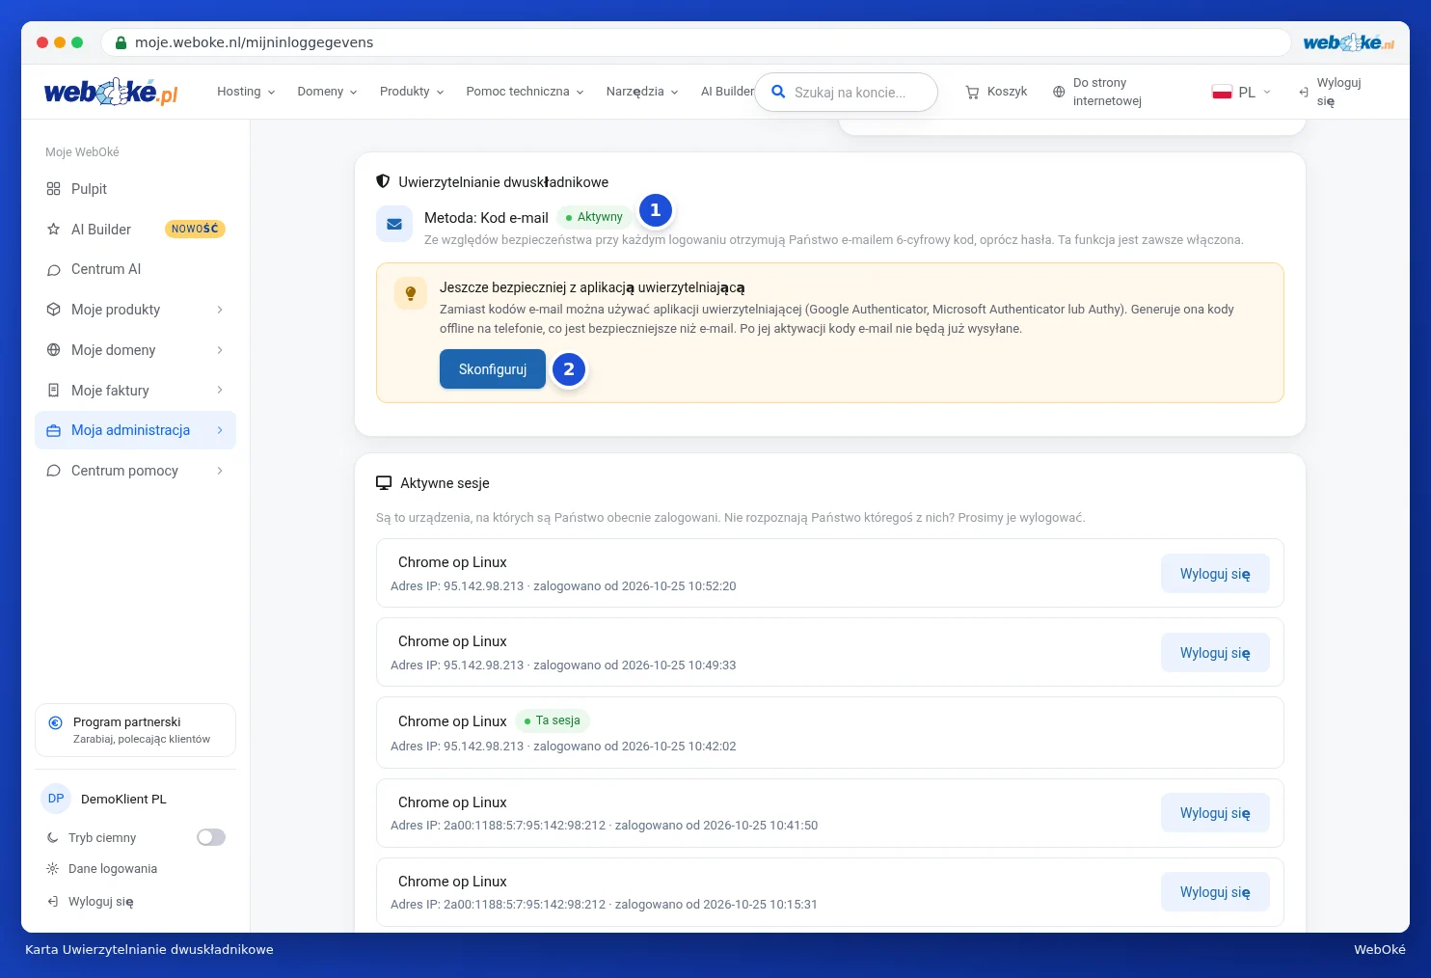Screen dimensions: 1431x978
Task: Open the Narzędzia dropdown
Action: pyautogui.click(x=642, y=92)
